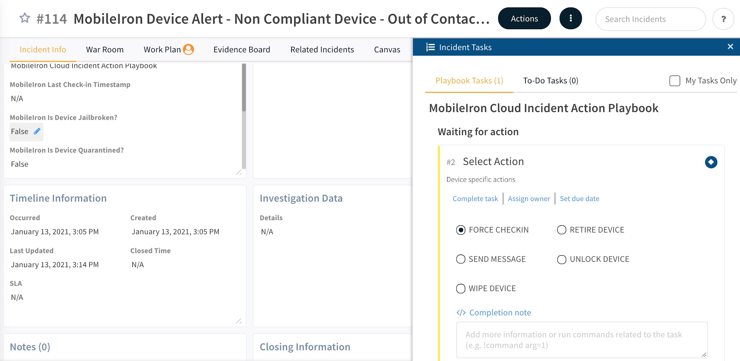Switch to the Evidence Board tab
Viewport: 740px width, 361px height.
coord(242,49)
